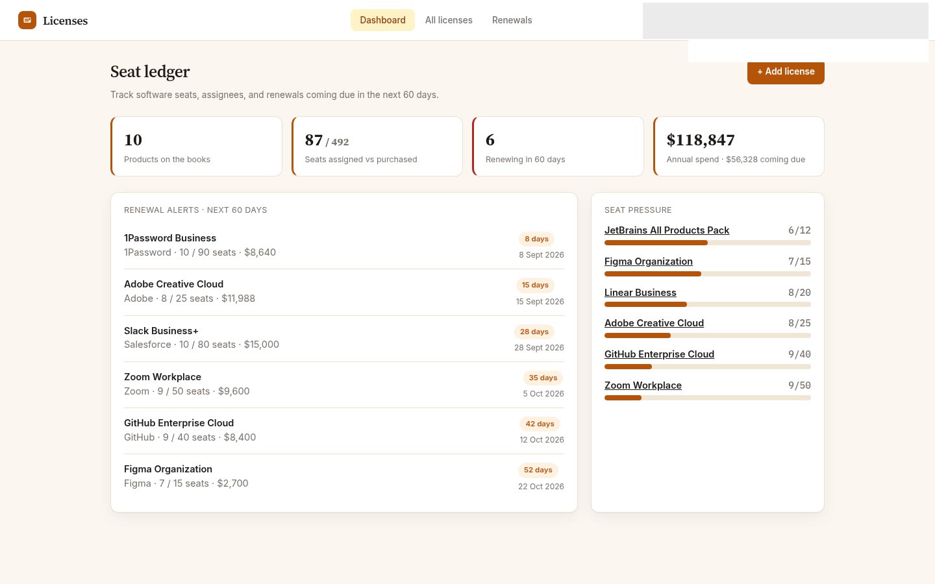Click the Annual spend $118,847 card
Viewport: 935px width, 584px height.
[x=739, y=147]
